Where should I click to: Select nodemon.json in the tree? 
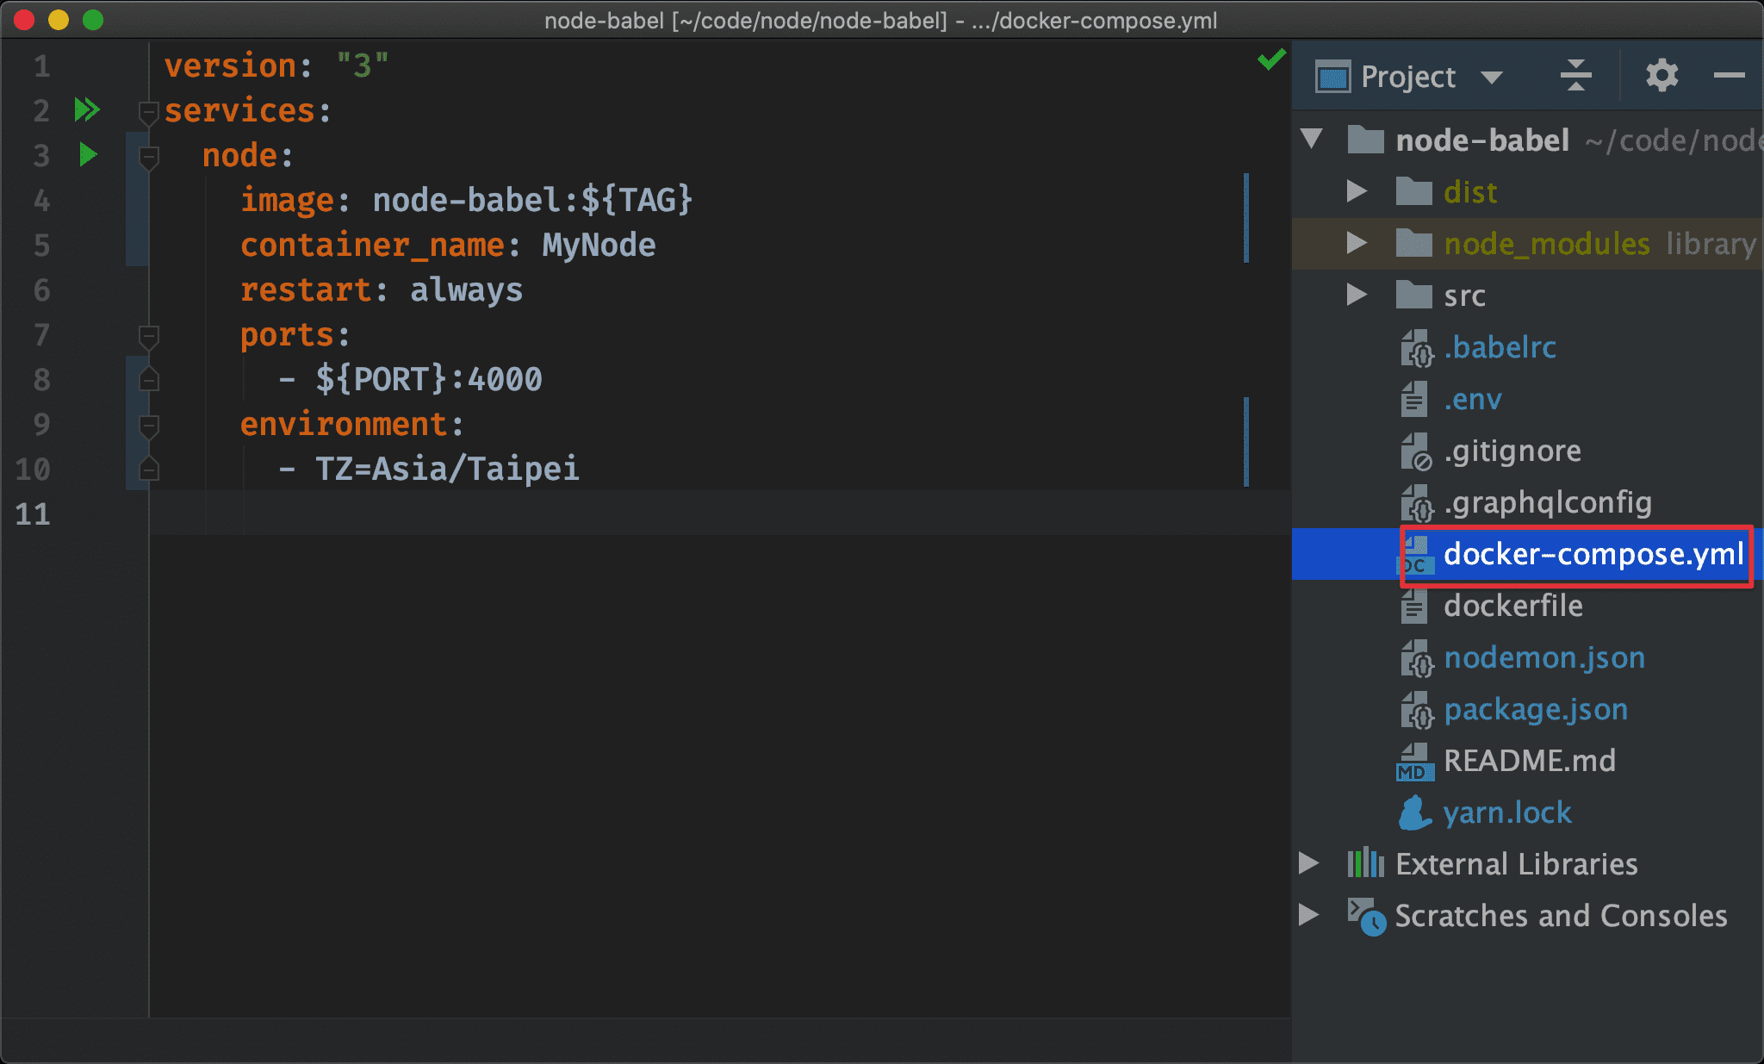[1544, 657]
